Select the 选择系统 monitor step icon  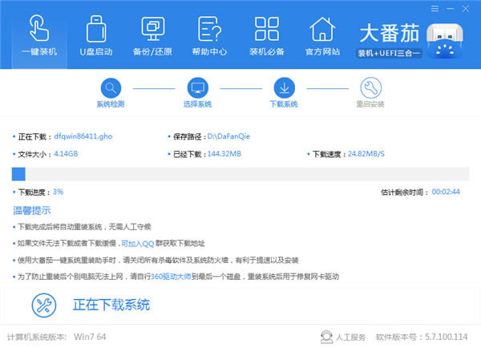click(198, 87)
